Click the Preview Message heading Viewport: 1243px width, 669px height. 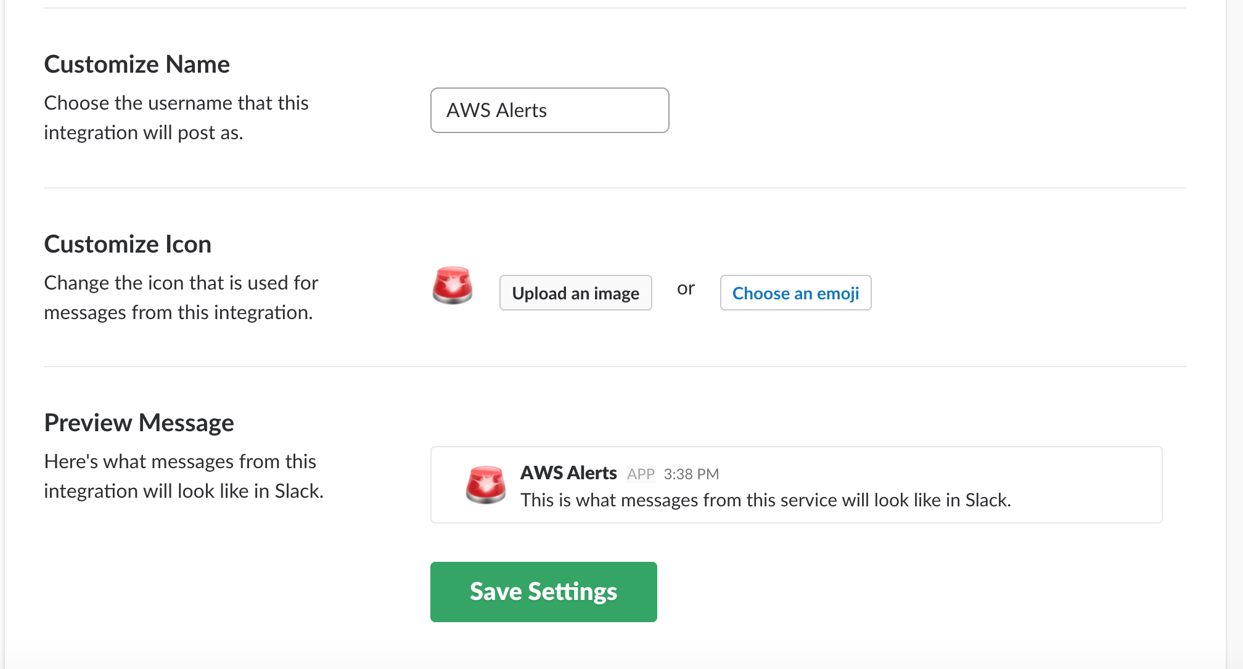point(139,423)
